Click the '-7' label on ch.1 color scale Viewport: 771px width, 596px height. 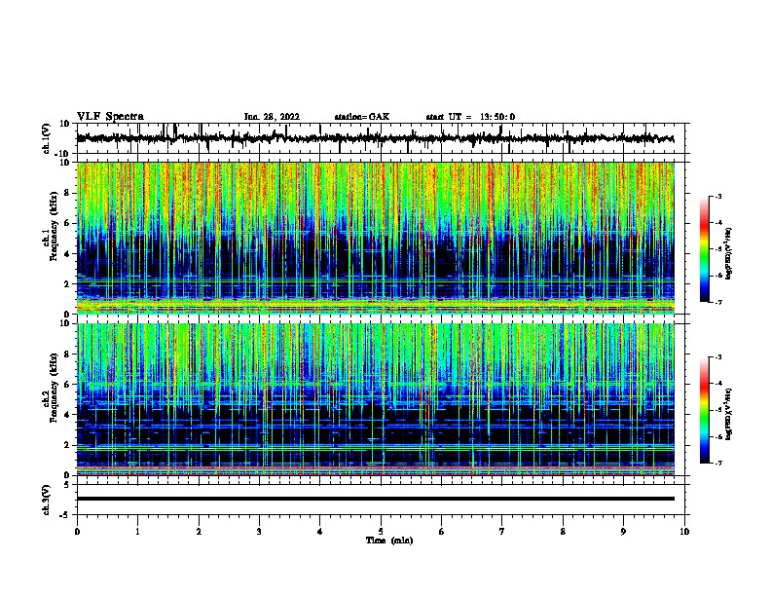718,302
